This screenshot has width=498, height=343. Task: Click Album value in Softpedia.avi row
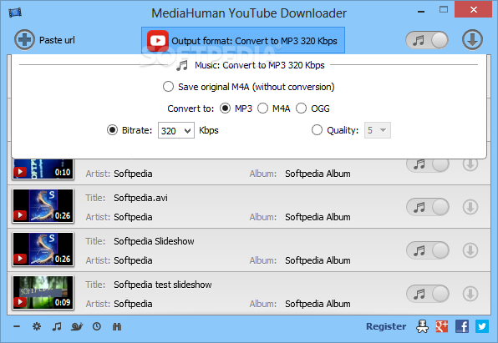pyautogui.click(x=318, y=217)
